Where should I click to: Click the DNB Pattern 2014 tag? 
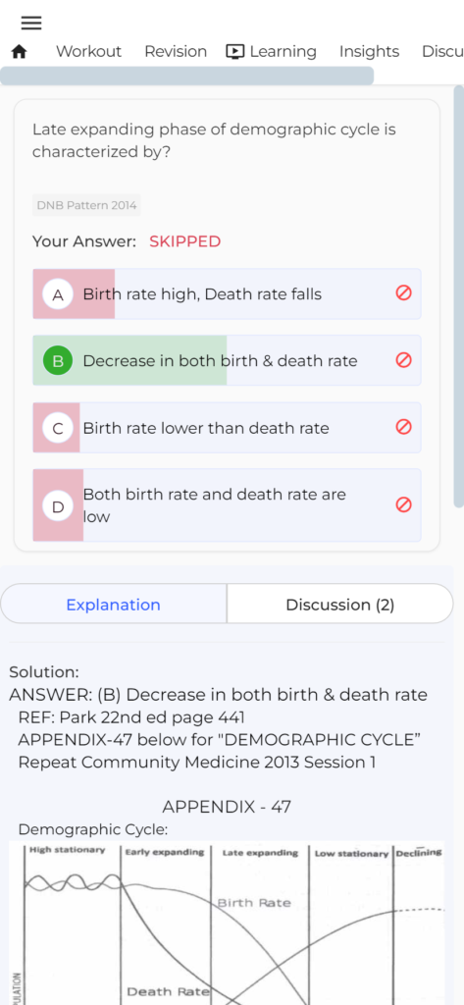click(86, 205)
